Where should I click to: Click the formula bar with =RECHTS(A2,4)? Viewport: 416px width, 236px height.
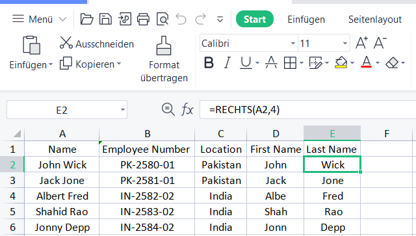pyautogui.click(x=307, y=110)
